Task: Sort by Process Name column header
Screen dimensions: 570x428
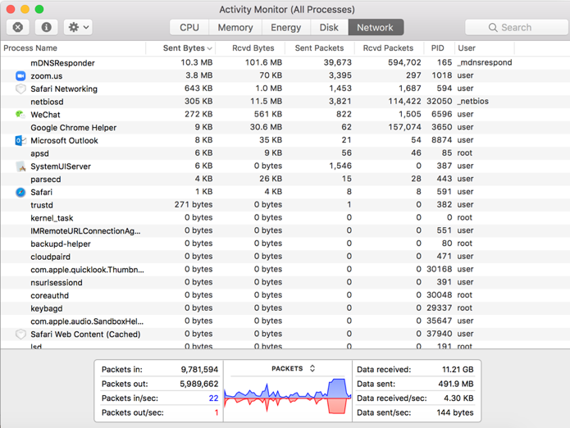Action: pyautogui.click(x=30, y=48)
